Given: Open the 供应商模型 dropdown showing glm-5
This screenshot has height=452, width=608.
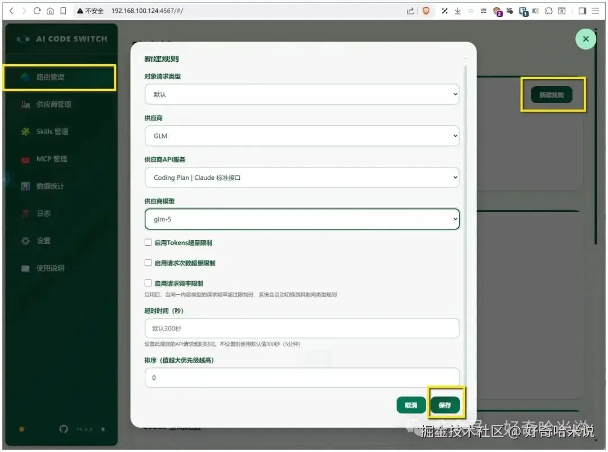Looking at the screenshot, I should coord(302,219).
